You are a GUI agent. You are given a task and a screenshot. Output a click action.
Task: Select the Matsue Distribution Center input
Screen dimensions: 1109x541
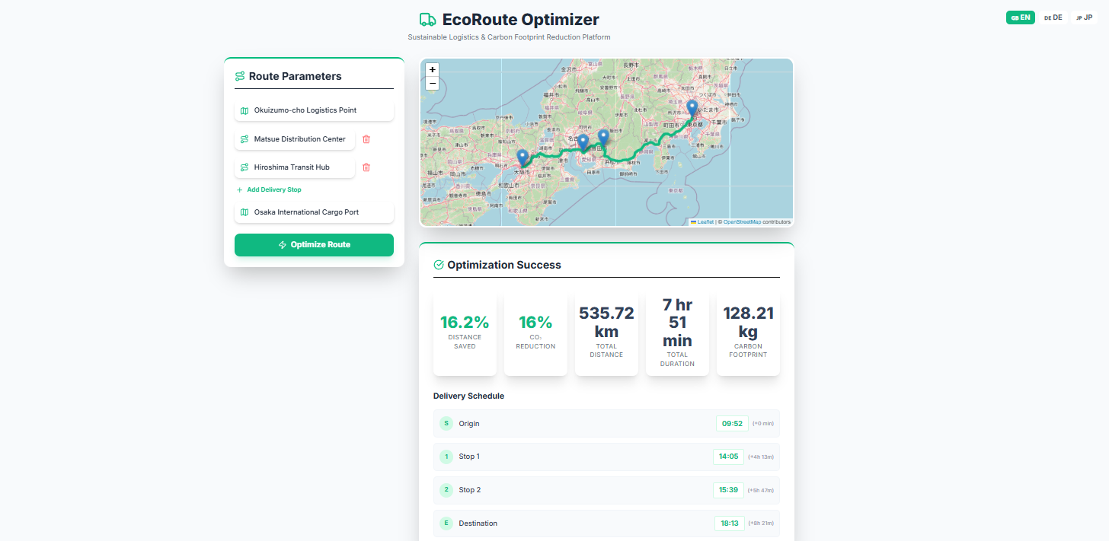(301, 139)
